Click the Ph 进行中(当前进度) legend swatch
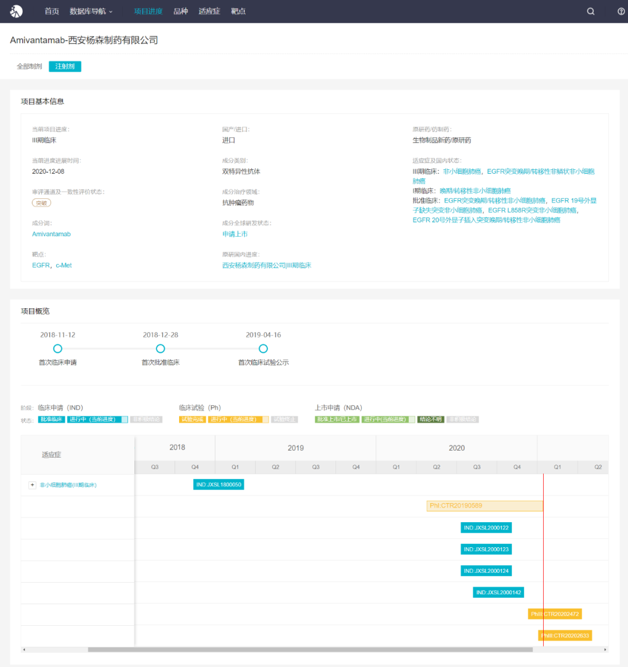628x667 pixels. [238, 419]
